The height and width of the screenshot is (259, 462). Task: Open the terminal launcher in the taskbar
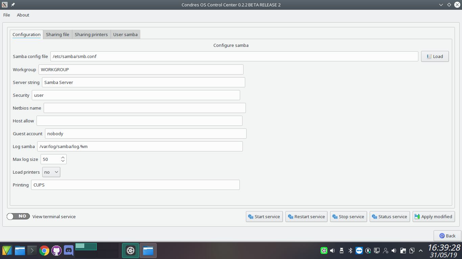point(32,251)
